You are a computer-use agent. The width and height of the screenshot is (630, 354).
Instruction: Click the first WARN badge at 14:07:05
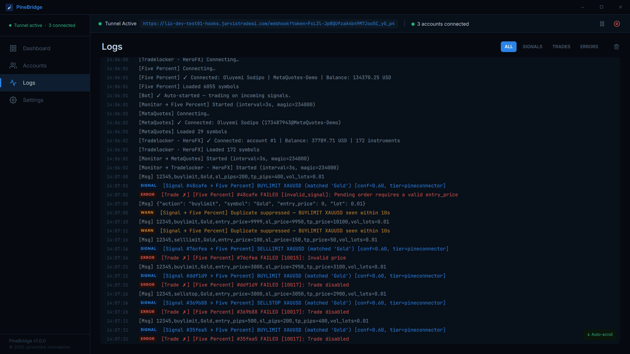(x=147, y=213)
